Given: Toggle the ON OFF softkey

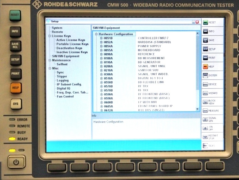Looking at the screenshot, I should [213, 128].
